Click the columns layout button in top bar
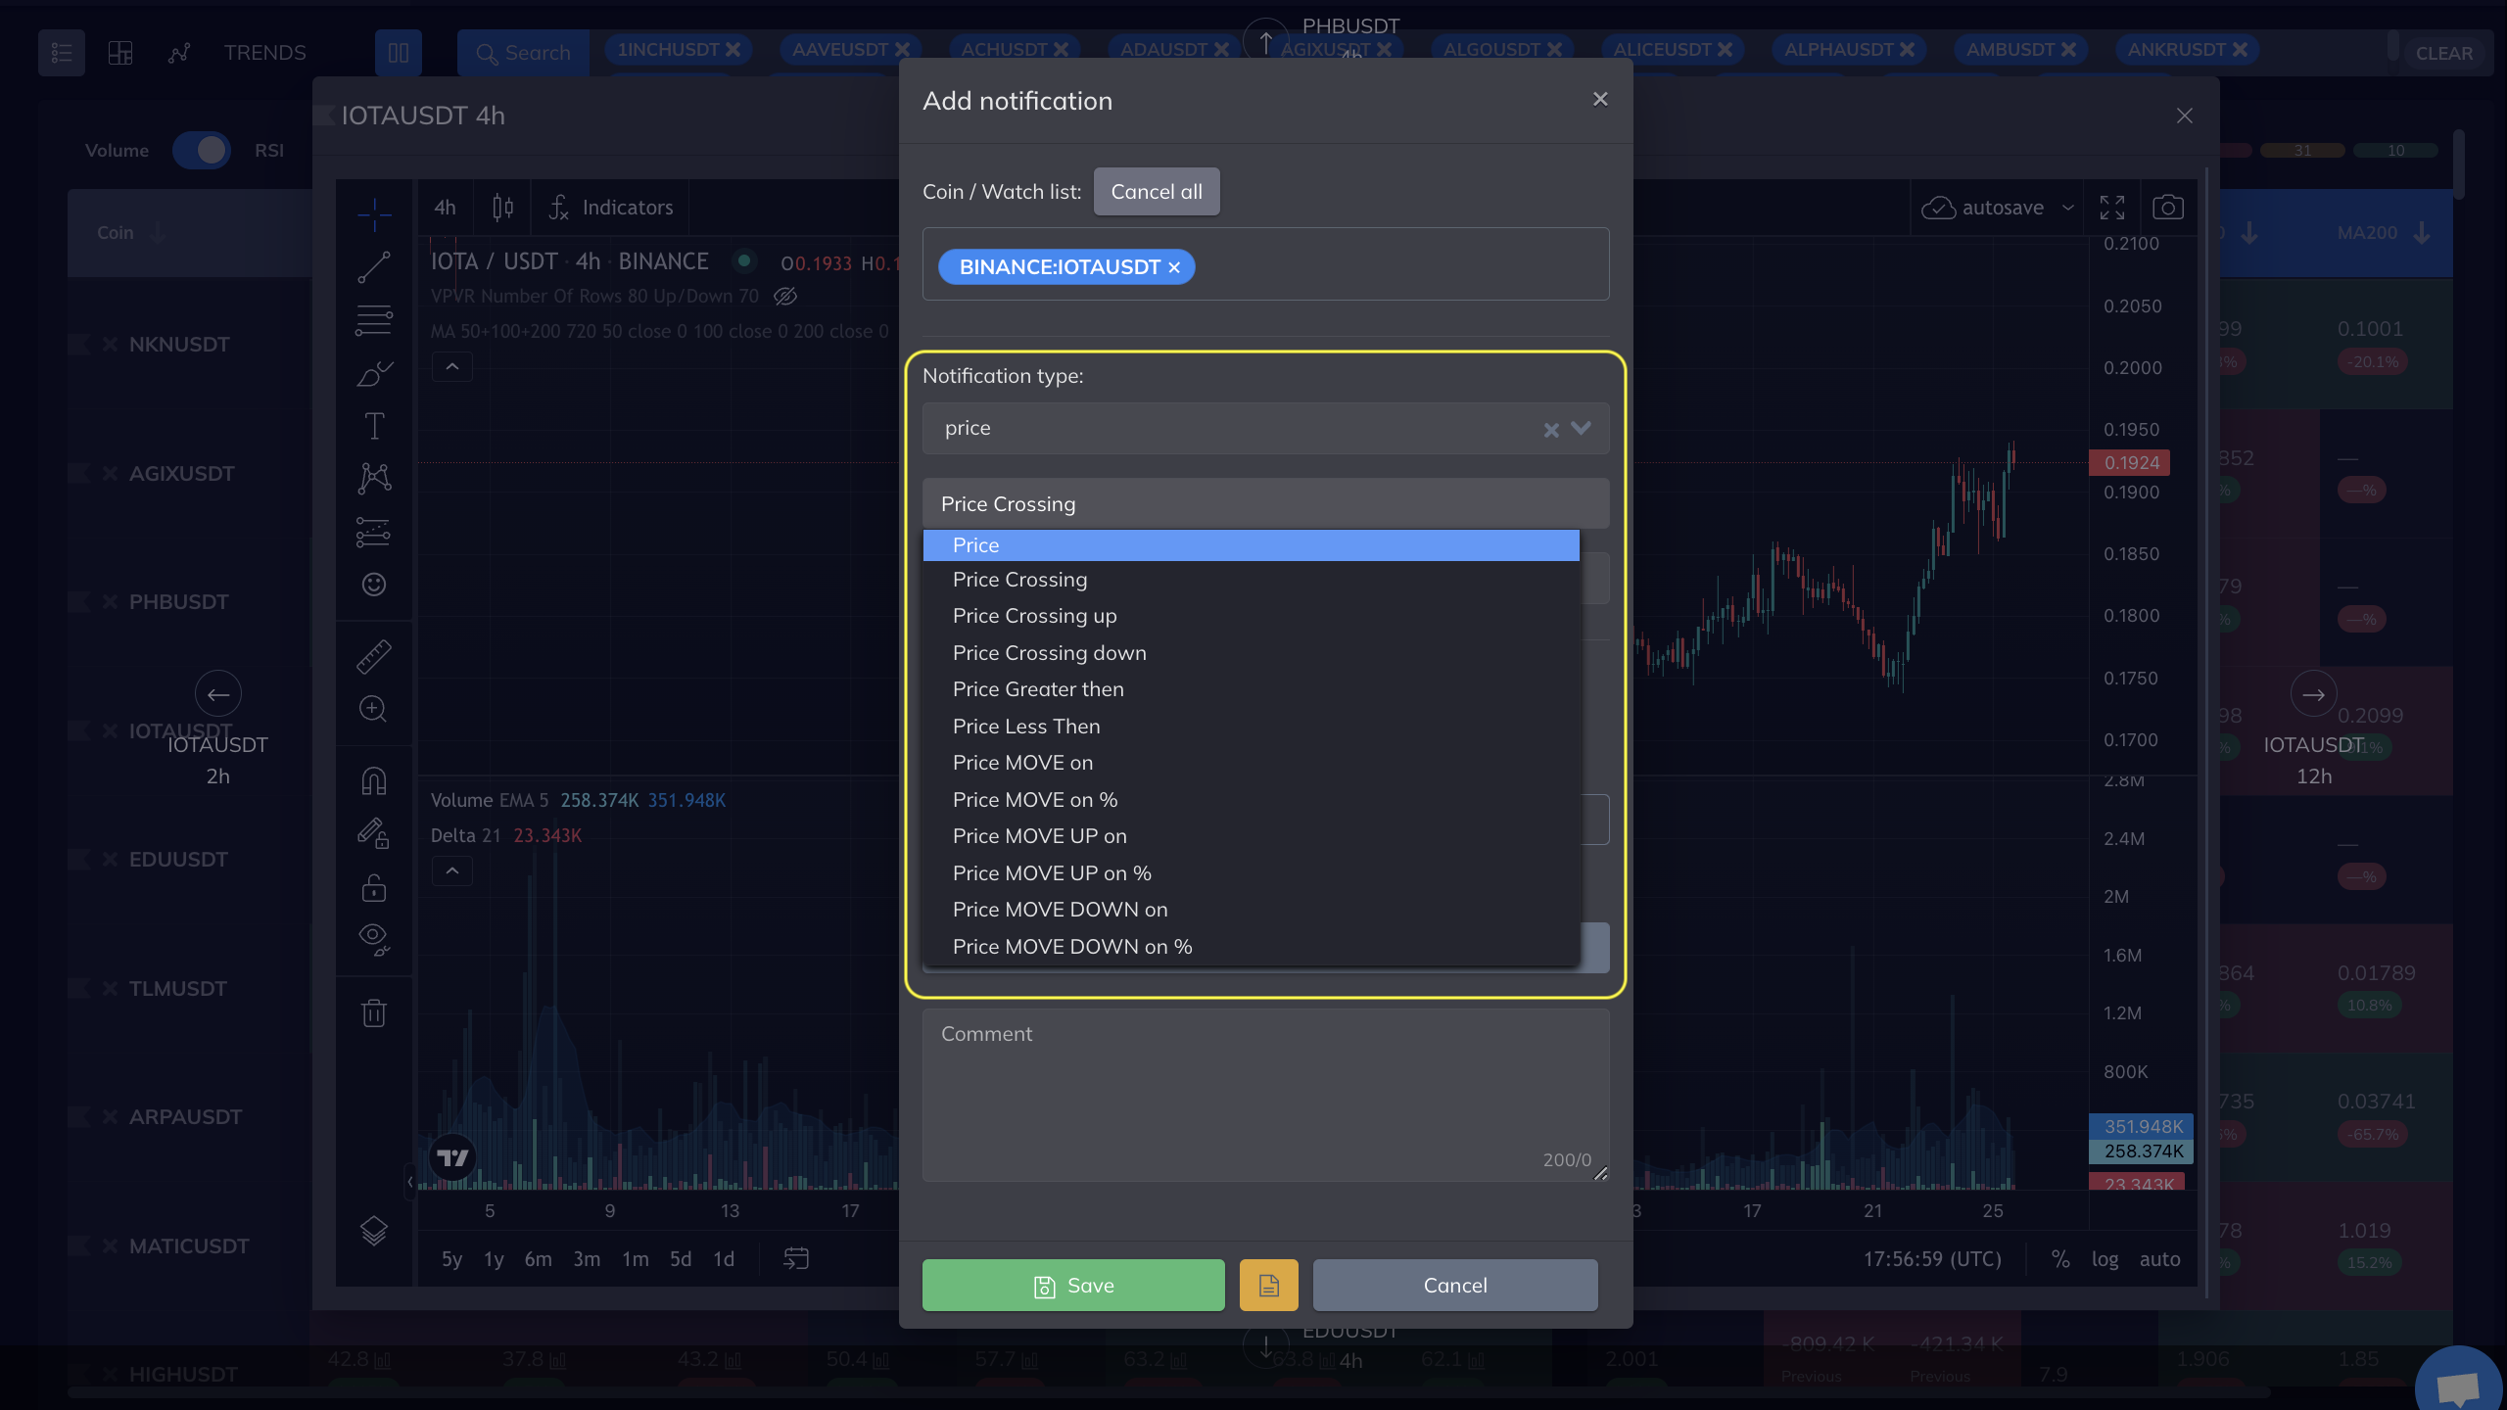This screenshot has width=2507, height=1410. point(399,53)
